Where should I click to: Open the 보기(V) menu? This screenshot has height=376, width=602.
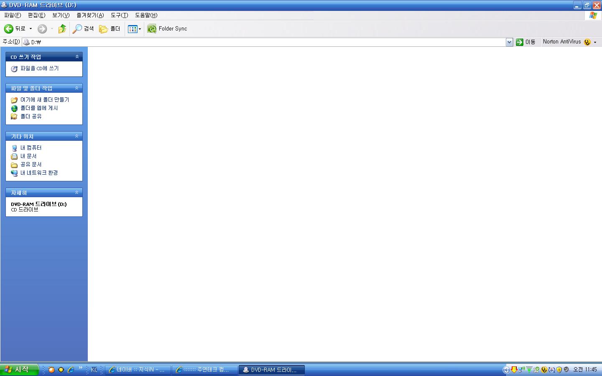point(61,15)
